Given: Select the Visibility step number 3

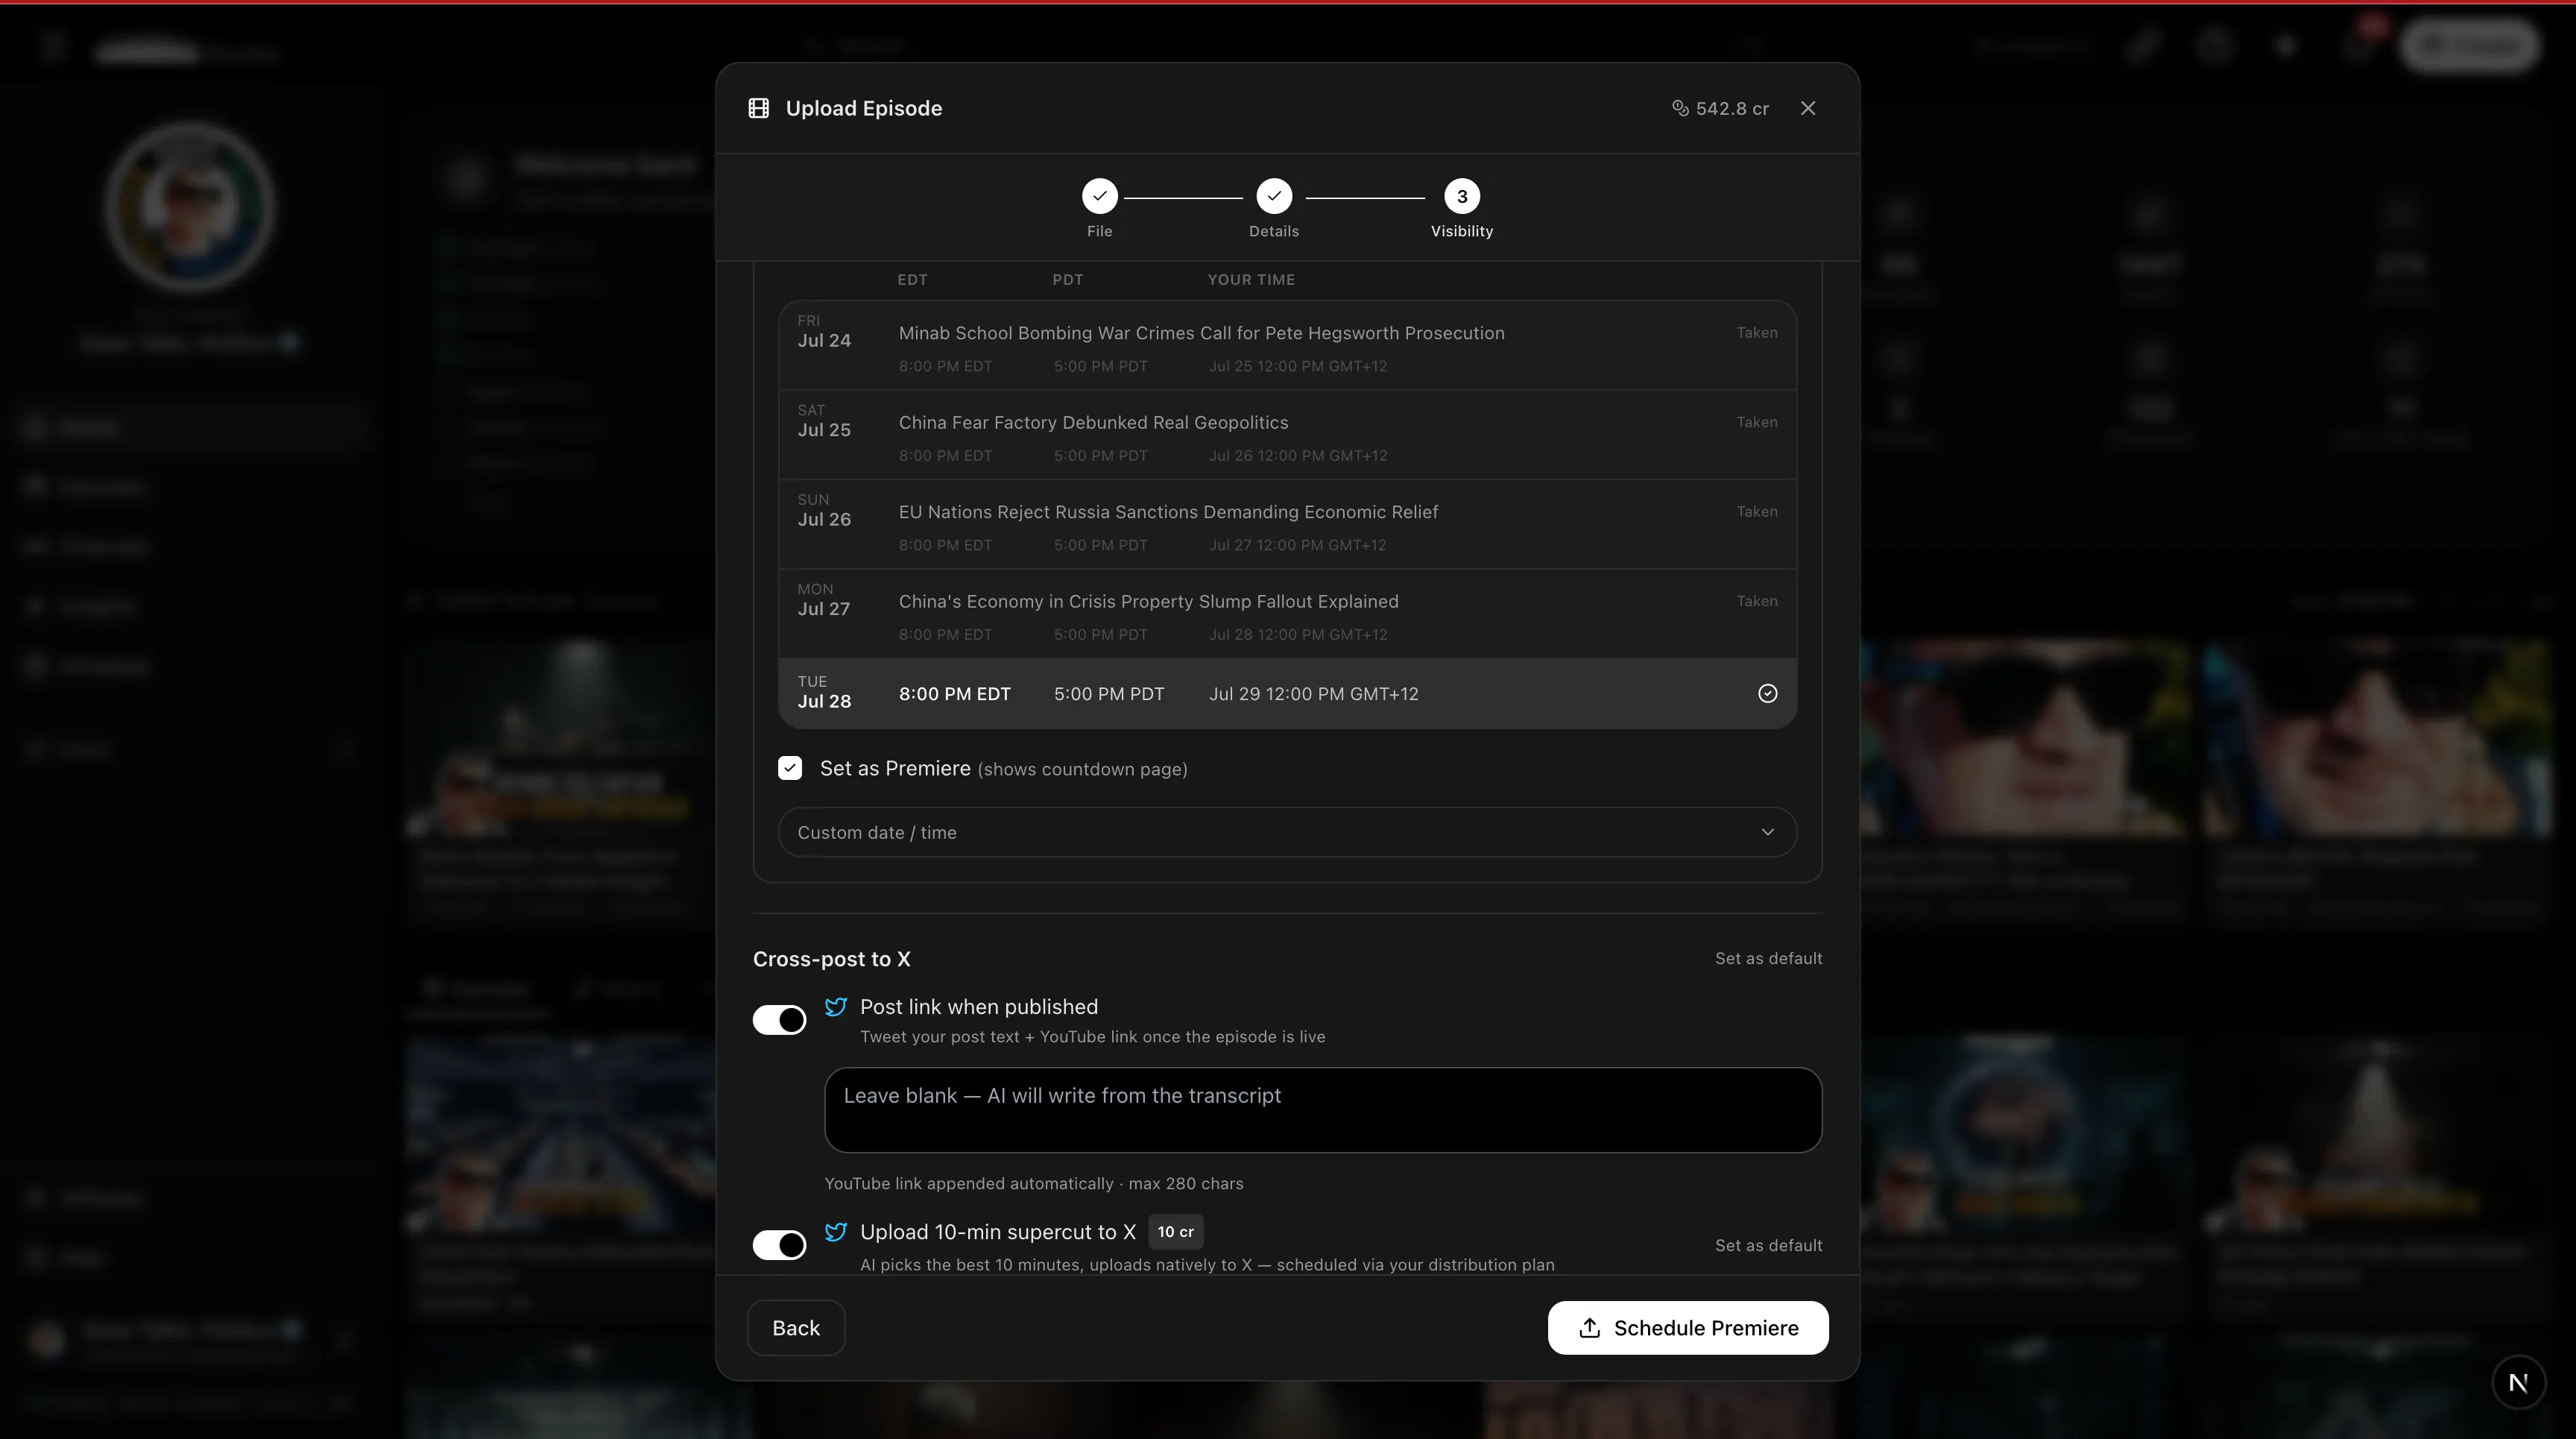Looking at the screenshot, I should point(1462,196).
